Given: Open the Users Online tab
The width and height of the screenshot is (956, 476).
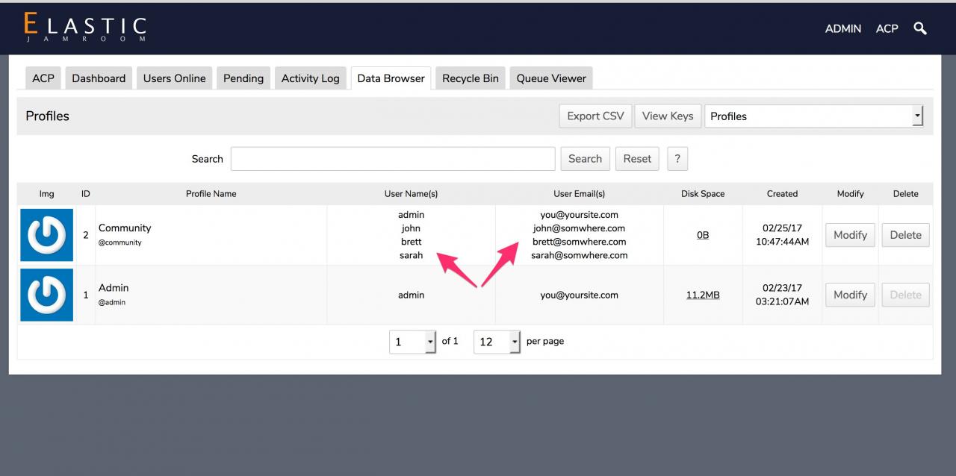Looking at the screenshot, I should [x=175, y=78].
